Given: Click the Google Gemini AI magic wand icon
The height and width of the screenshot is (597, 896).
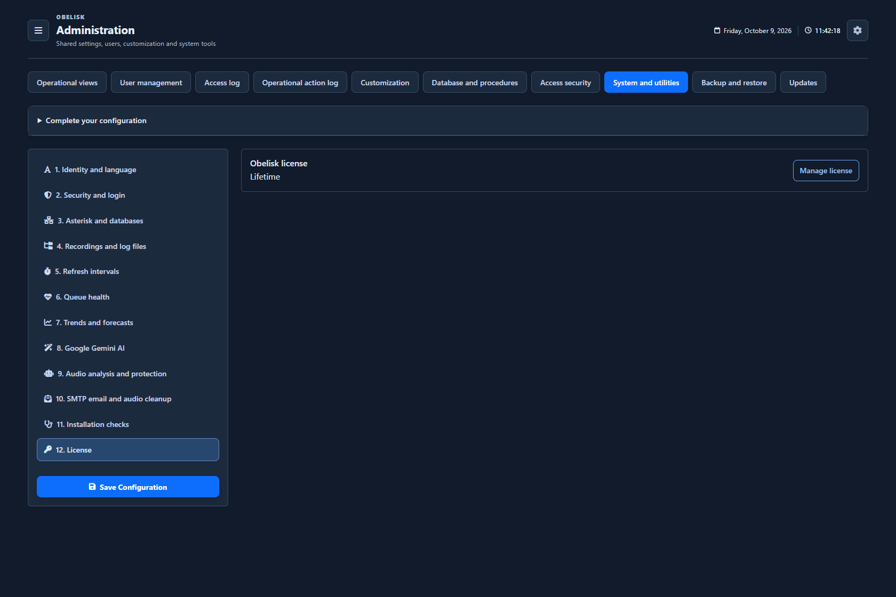Looking at the screenshot, I should (49, 348).
